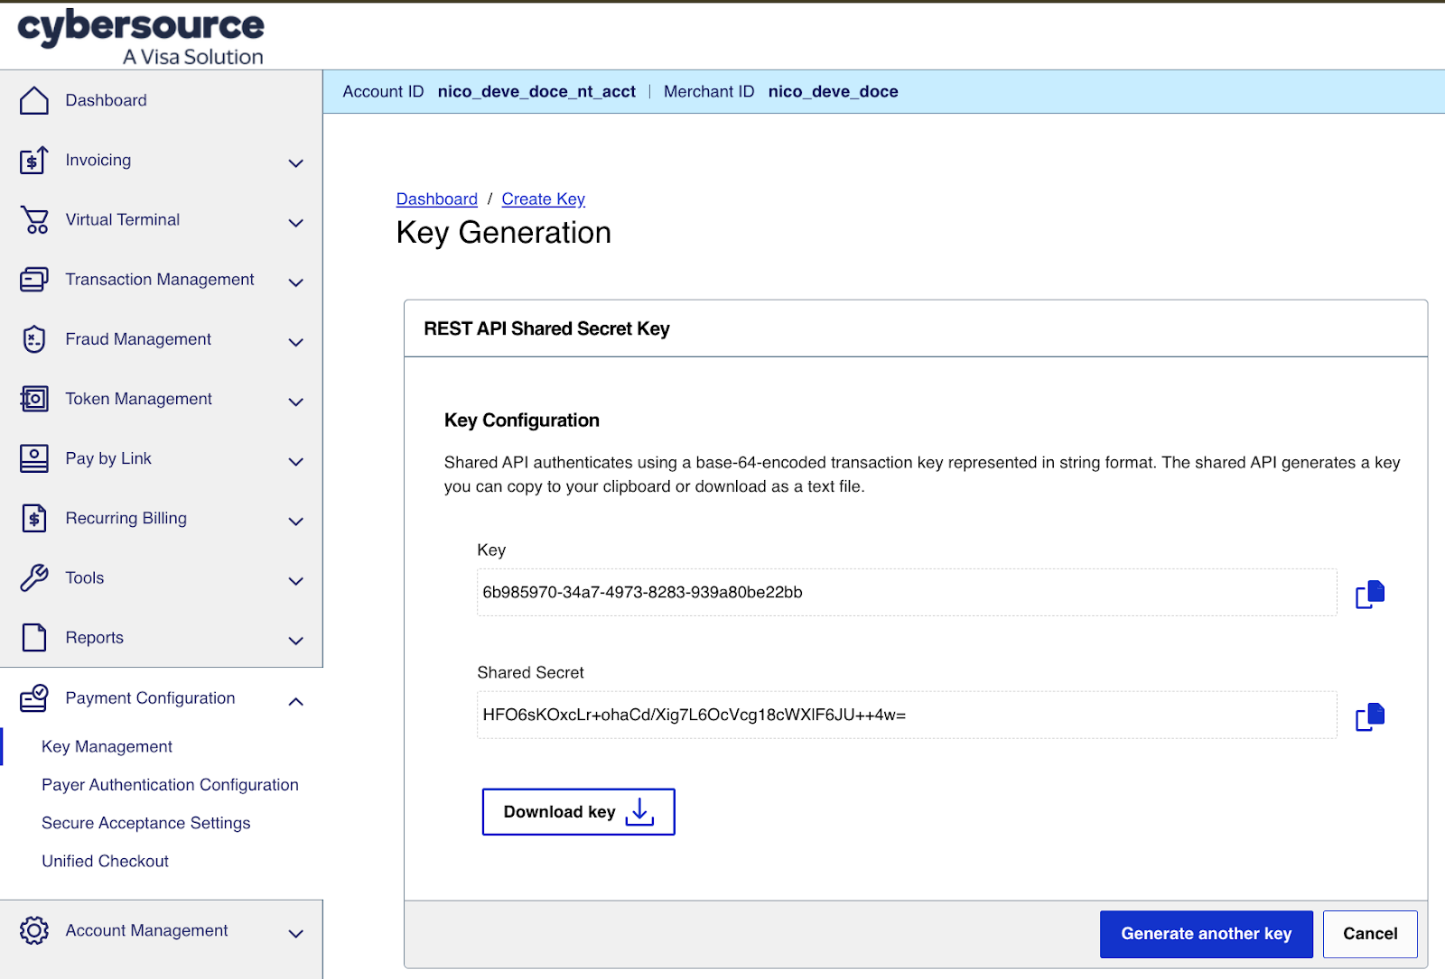Click the Fraud Management shield icon
Screen dimensions: 1445x979
pos(34,339)
